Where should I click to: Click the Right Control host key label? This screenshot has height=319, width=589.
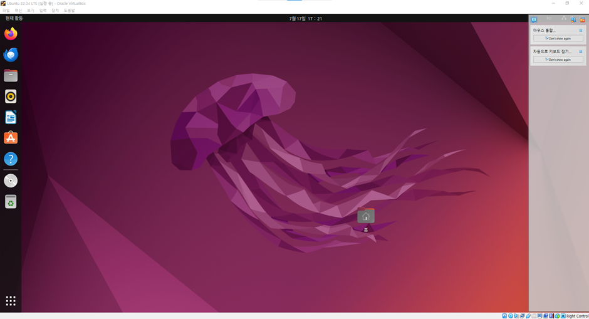[x=578, y=316]
